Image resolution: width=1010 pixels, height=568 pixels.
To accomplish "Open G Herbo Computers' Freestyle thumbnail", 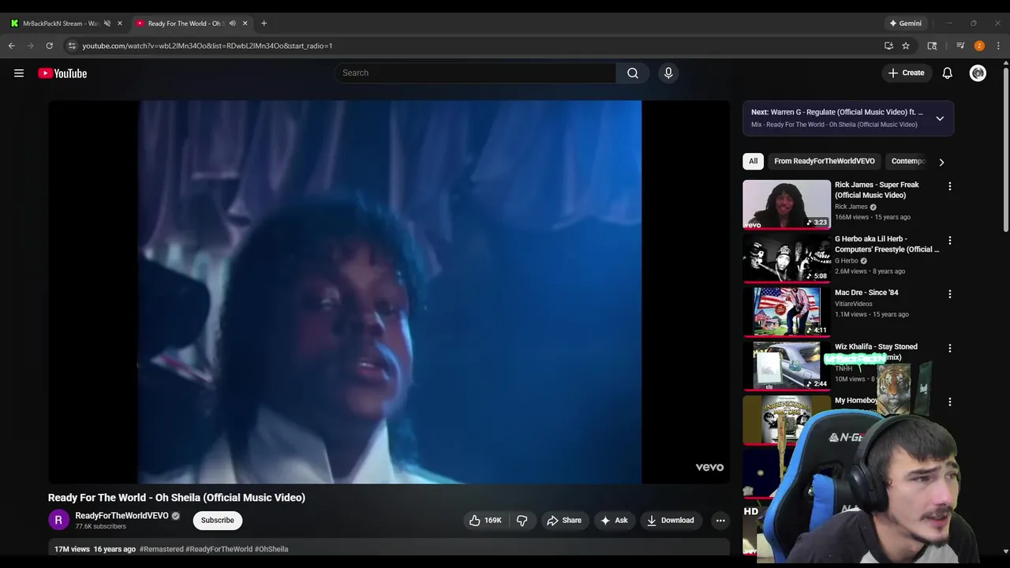I will pos(787,259).
